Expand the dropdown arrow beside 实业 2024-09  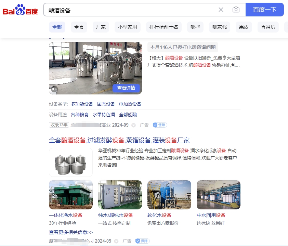point(133,125)
